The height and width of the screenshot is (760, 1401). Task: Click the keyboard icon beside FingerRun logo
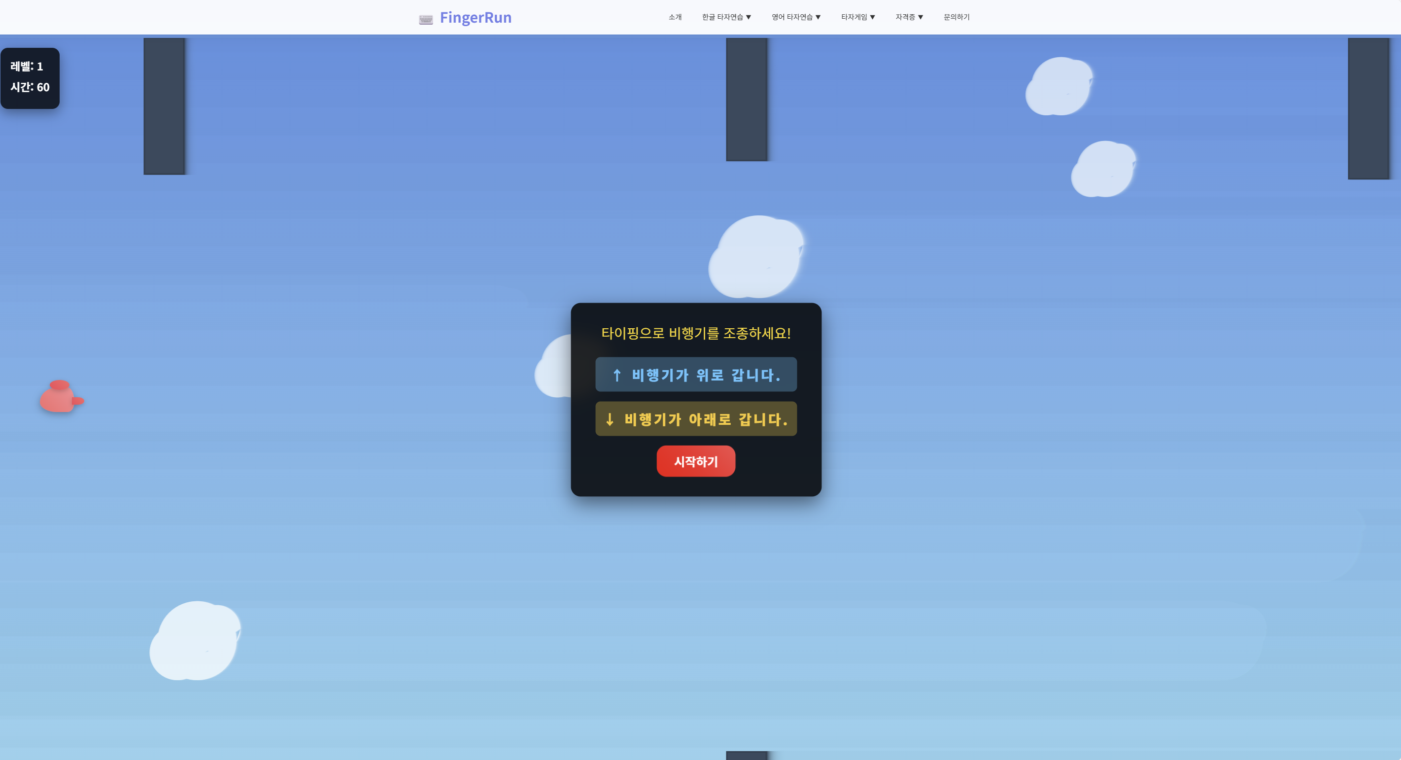(x=425, y=20)
